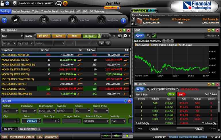Click the chart bar-type icon
Image resolution: width=221 pixels, height=140 pixels.
pyautogui.click(x=154, y=36)
